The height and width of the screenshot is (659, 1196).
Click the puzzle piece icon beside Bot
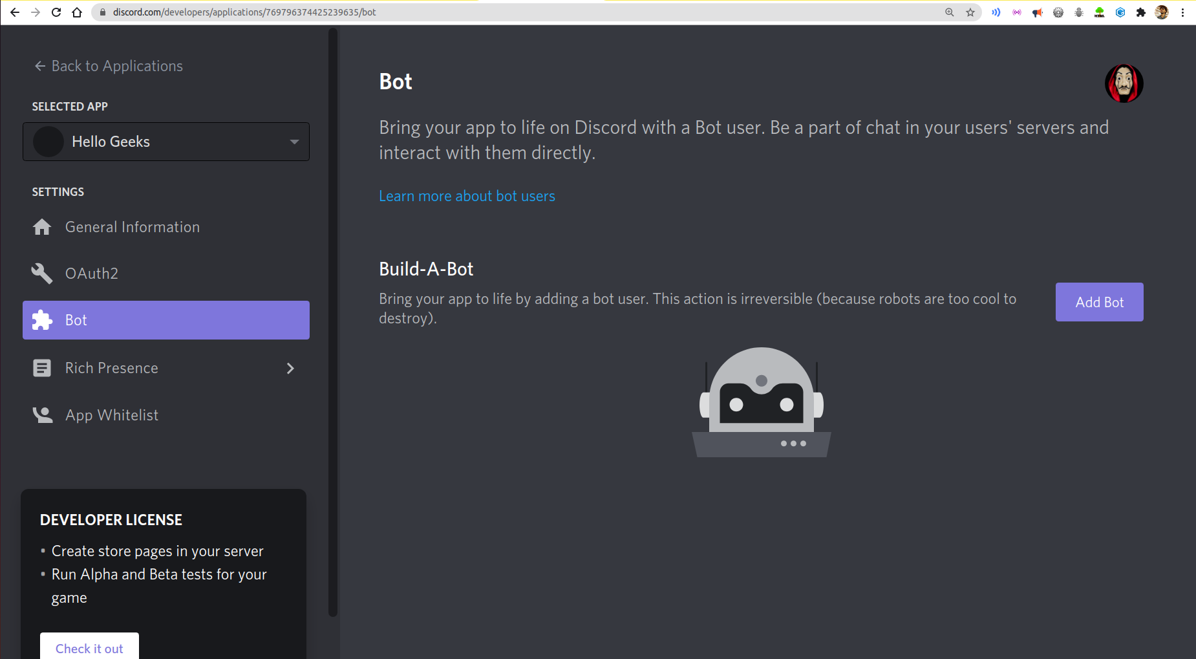[42, 320]
